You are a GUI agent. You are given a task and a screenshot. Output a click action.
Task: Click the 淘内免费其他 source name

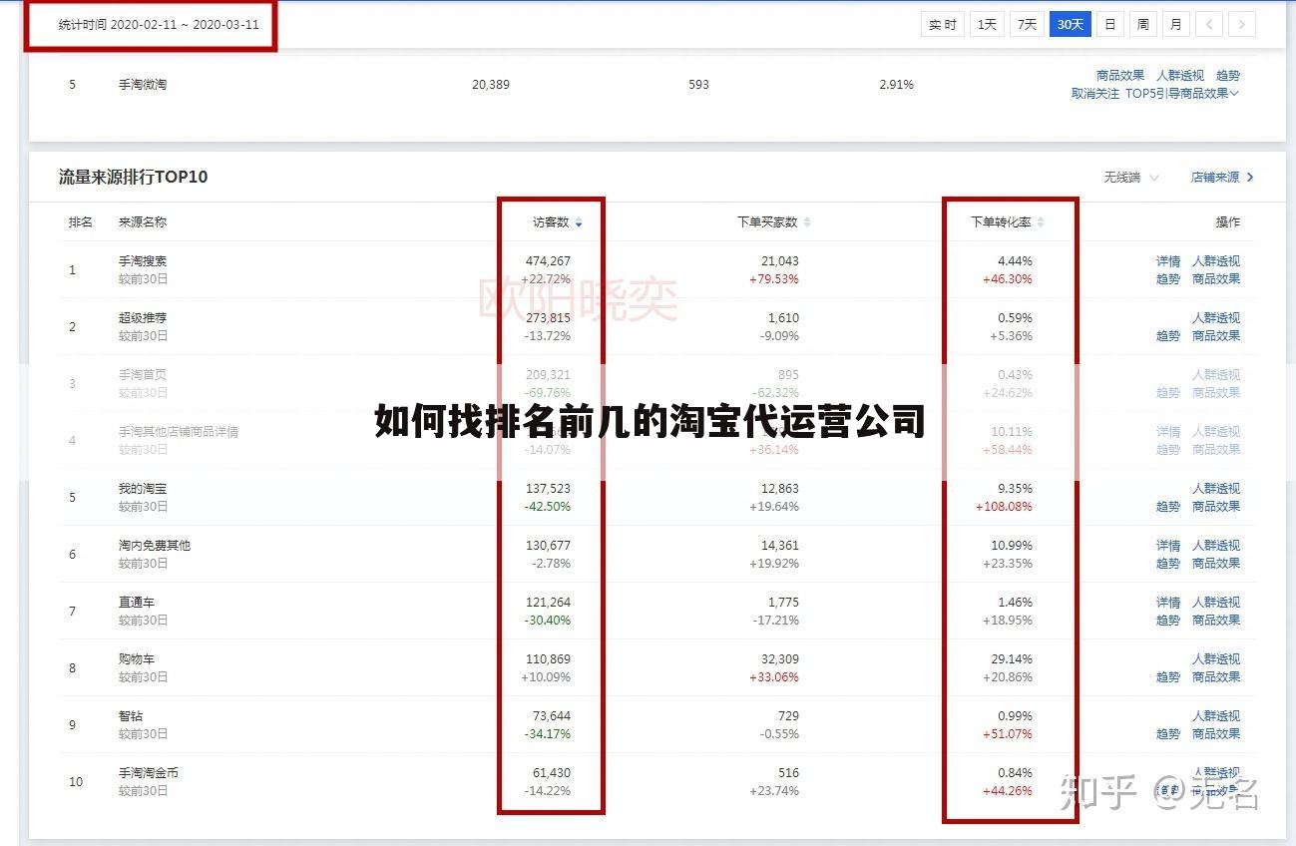tap(155, 546)
